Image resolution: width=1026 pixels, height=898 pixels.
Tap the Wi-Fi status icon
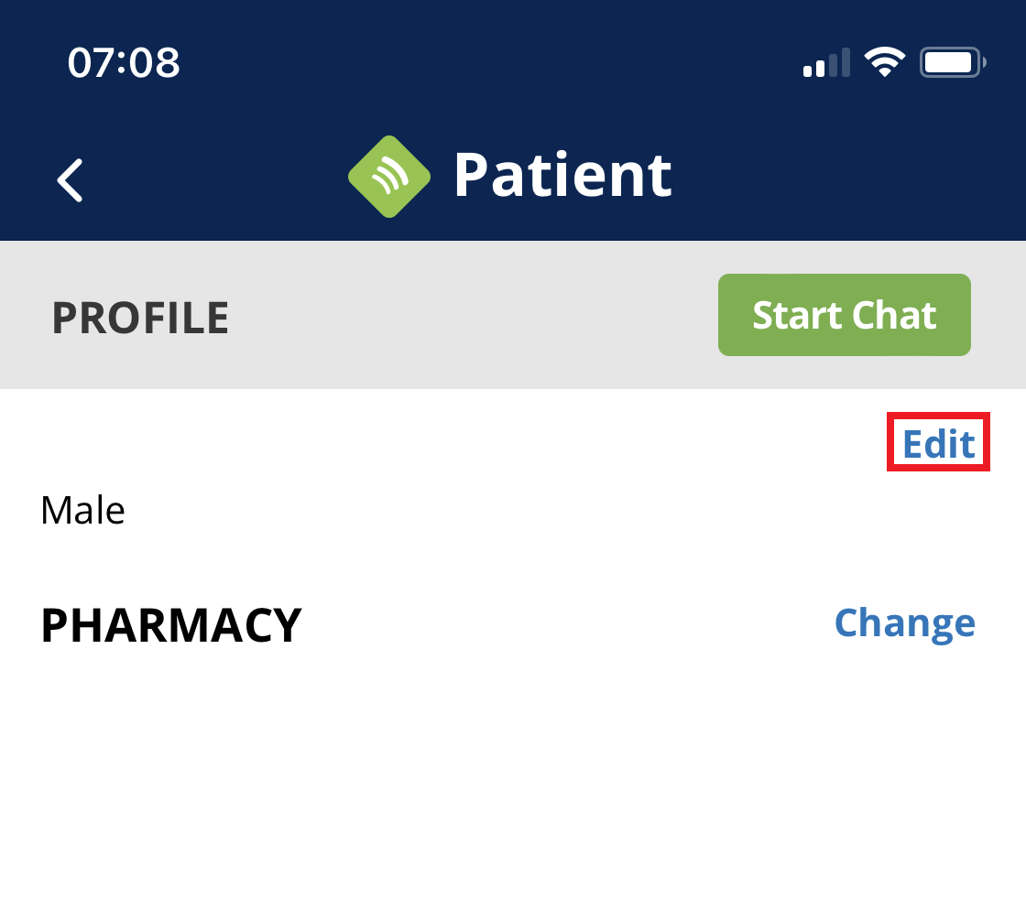884,63
